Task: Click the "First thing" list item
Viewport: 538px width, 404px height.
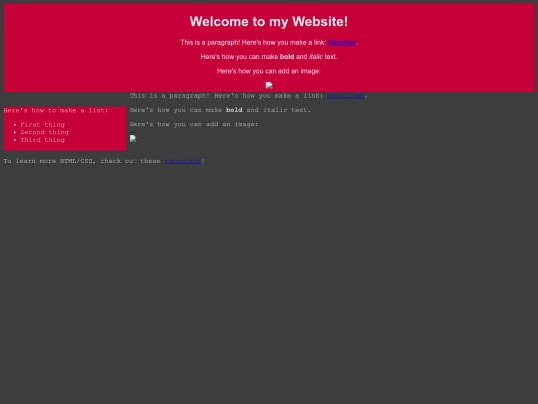Action: point(42,125)
